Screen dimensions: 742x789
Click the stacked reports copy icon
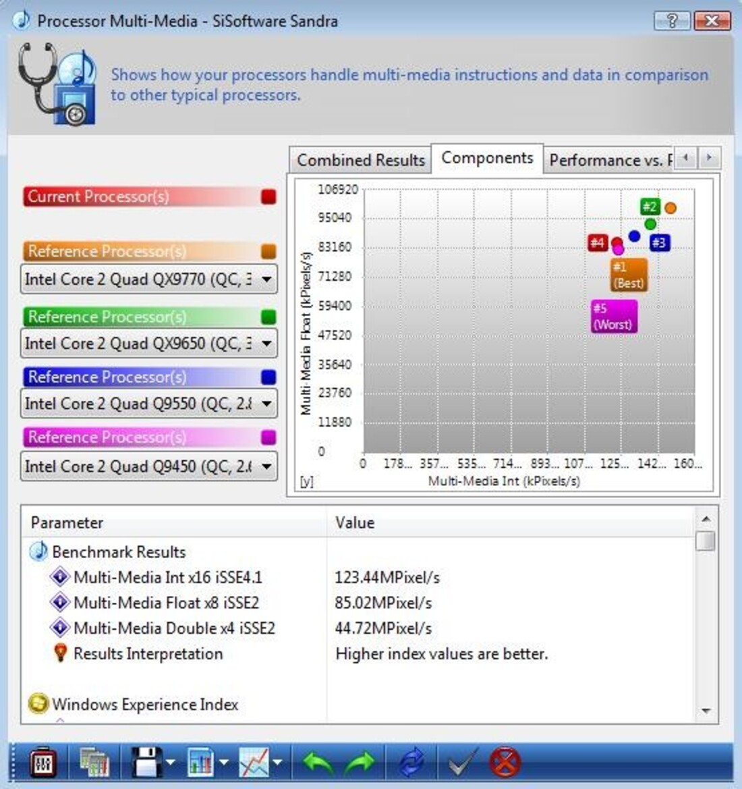pos(94,763)
